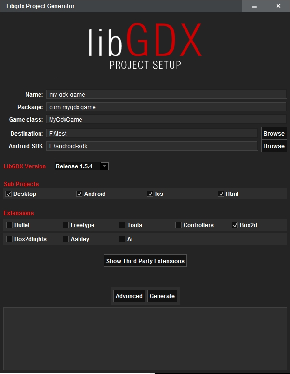
Task: Close the Libgdx Project Generator window
Action: [278, 6]
